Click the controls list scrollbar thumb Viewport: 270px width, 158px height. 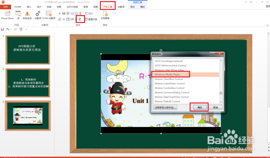[221, 93]
